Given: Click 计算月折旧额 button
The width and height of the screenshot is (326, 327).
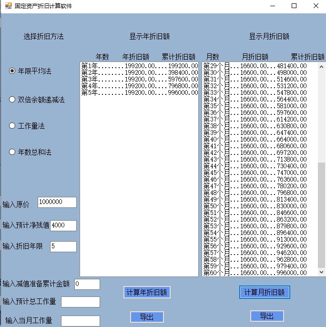Looking at the screenshot, I should click(265, 292).
